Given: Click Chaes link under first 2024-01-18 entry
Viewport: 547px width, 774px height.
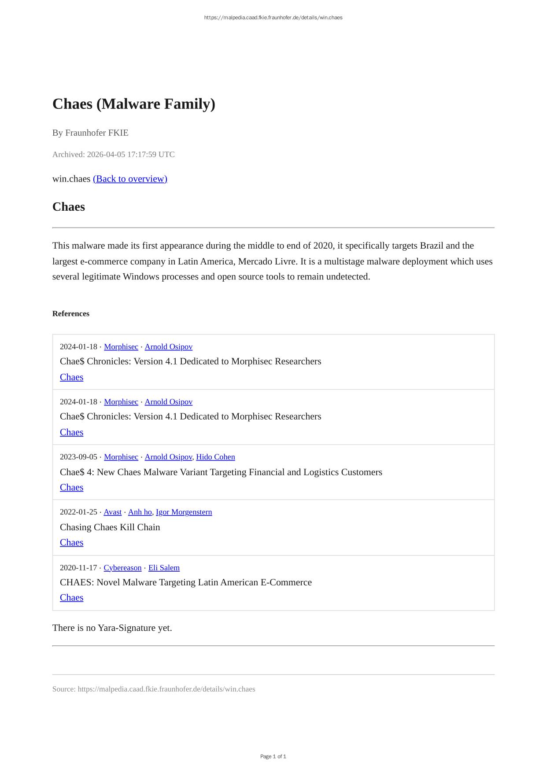Looking at the screenshot, I should pyautogui.click(x=71, y=377).
